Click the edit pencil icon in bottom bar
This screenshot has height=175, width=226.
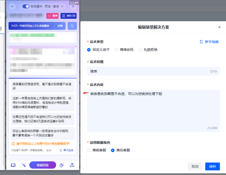coord(62,165)
